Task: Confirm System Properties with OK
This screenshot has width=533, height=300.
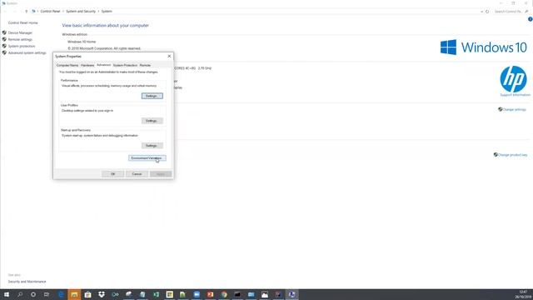Action: click(x=113, y=174)
